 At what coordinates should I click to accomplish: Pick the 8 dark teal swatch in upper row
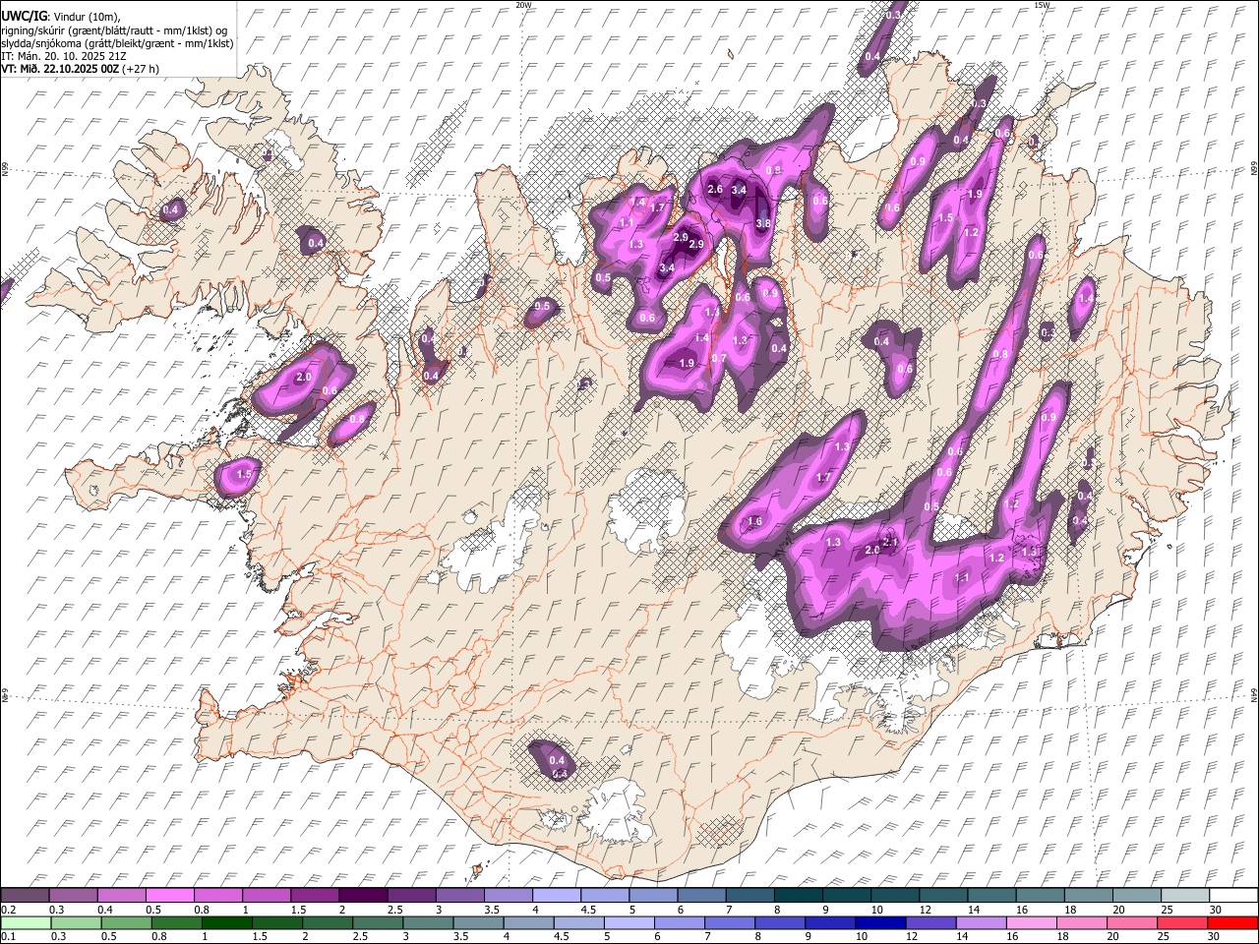tap(797, 896)
